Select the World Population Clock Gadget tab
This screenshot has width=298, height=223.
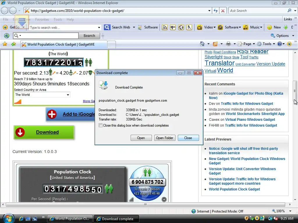(64, 44)
